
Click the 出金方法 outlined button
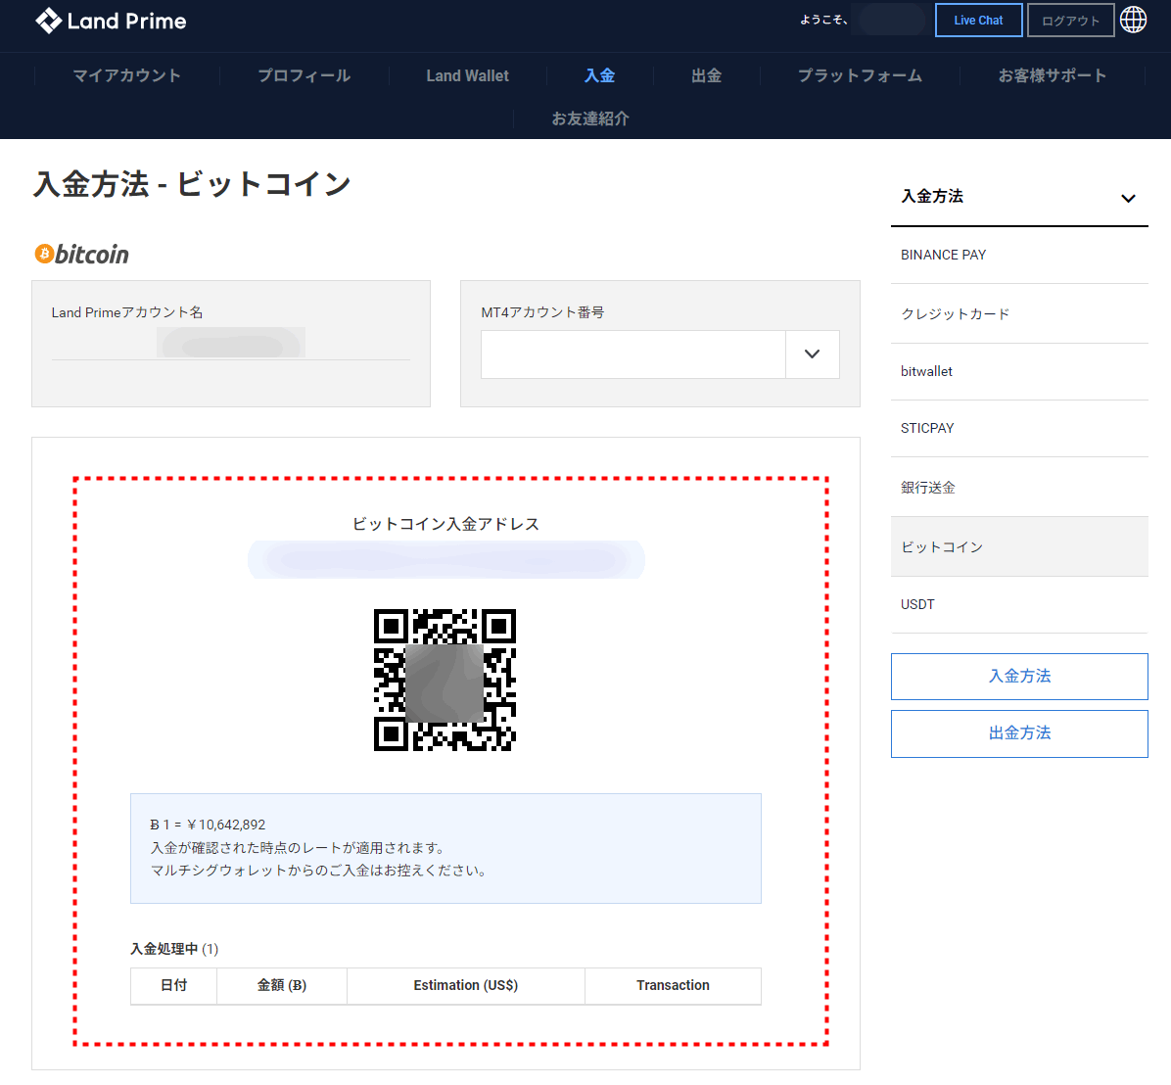pos(1018,733)
